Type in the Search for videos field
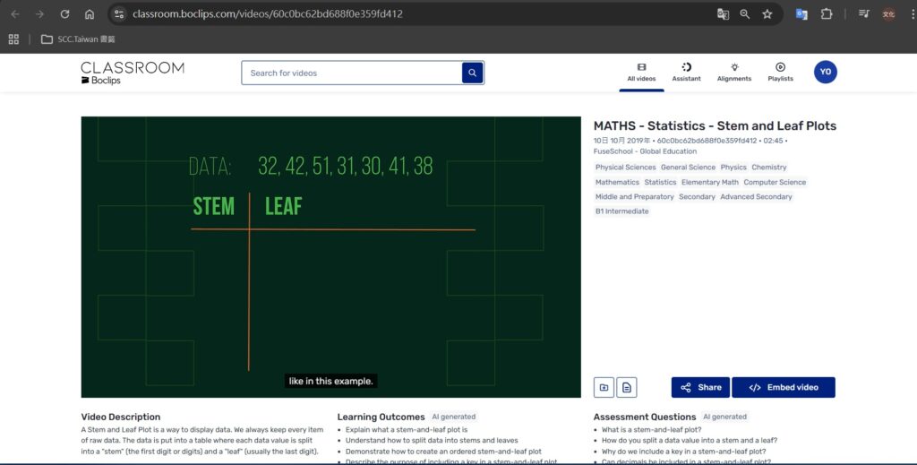 351,73
